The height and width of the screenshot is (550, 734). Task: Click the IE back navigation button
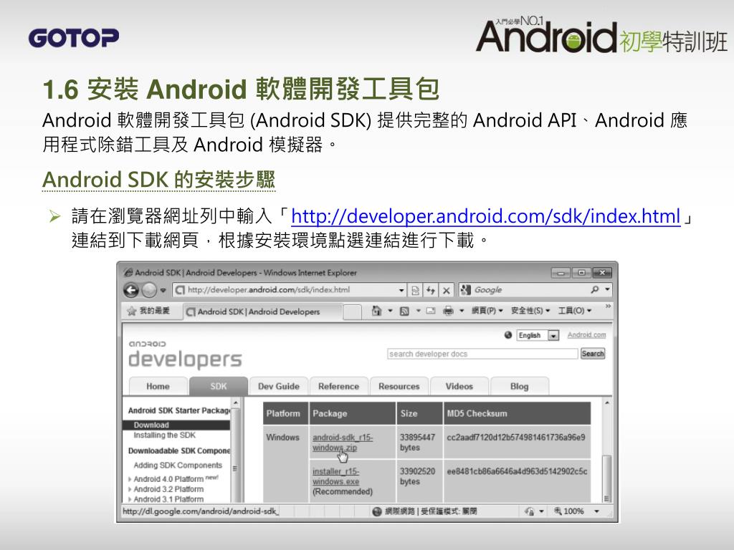point(132,291)
